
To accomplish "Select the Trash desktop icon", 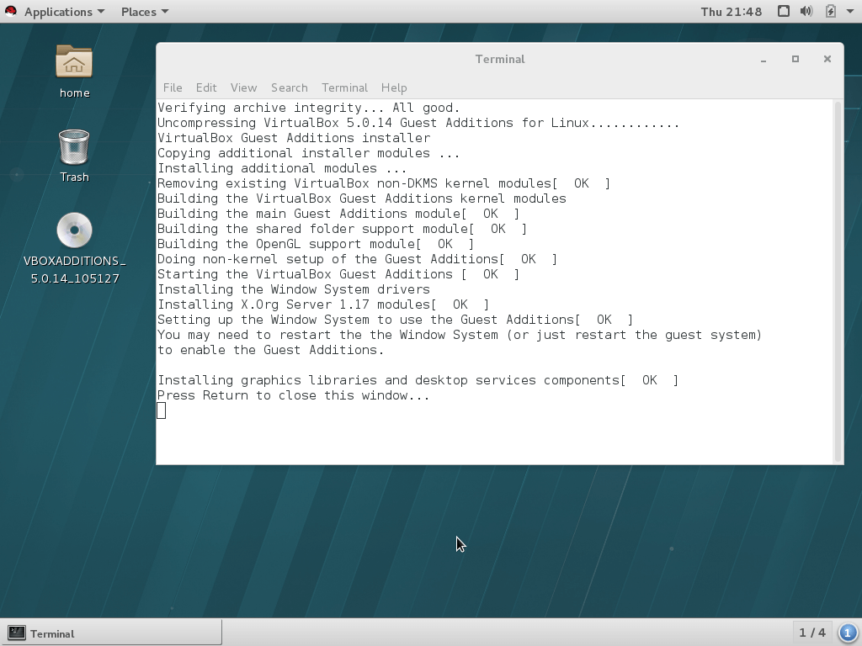I will [74, 147].
